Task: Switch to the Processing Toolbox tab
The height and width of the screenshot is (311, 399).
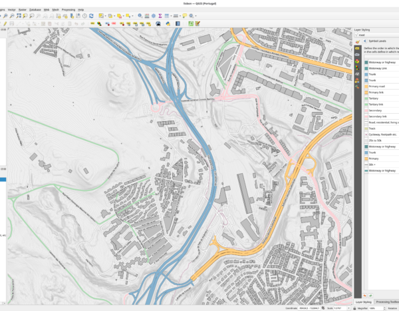Action: coord(387,302)
